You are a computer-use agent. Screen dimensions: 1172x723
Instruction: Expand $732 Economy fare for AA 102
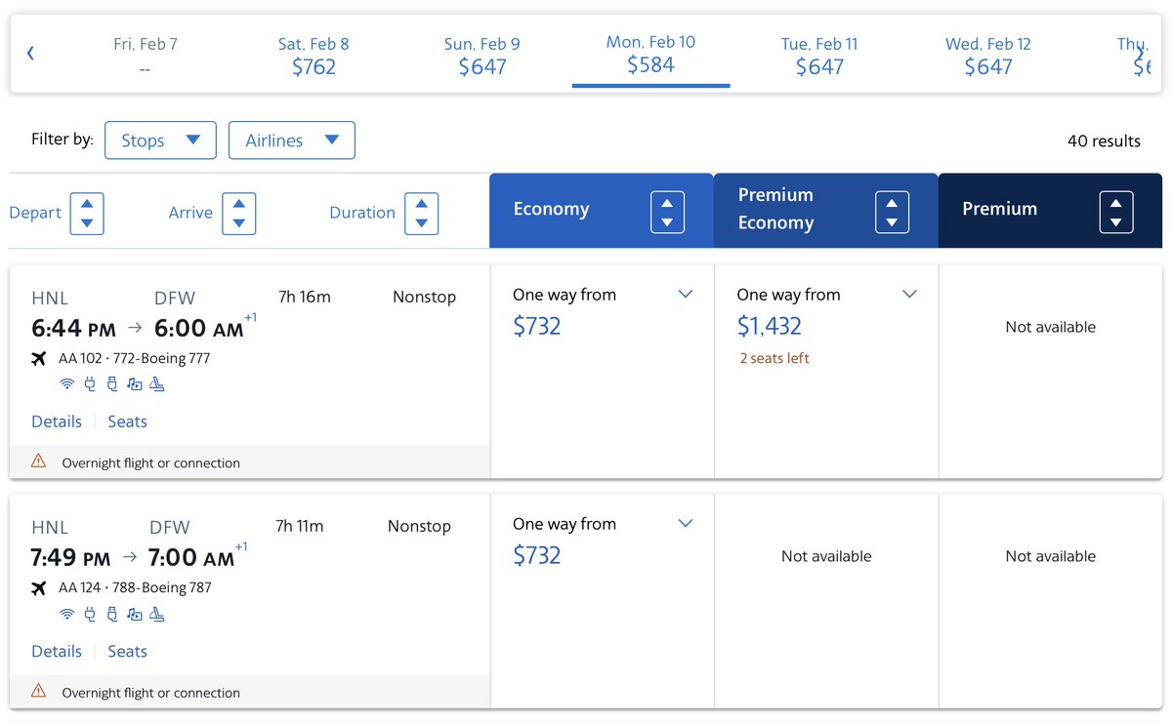click(x=686, y=295)
